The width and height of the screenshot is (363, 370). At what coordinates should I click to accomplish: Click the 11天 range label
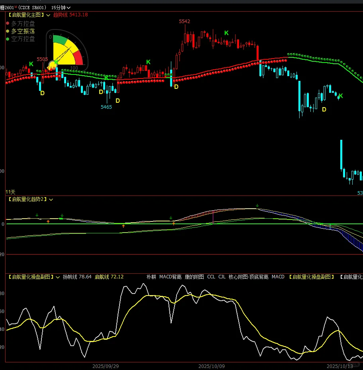pos(10,192)
